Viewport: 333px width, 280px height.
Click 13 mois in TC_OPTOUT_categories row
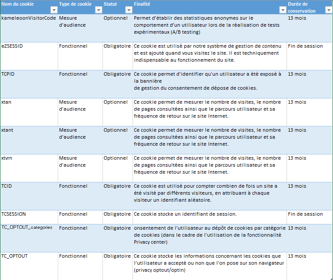pos(310,238)
